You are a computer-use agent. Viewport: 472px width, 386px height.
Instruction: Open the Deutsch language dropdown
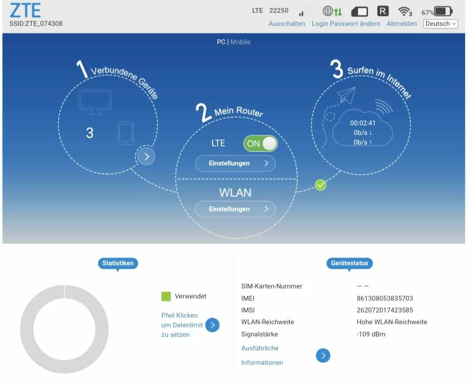pyautogui.click(x=441, y=24)
